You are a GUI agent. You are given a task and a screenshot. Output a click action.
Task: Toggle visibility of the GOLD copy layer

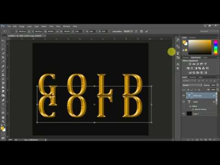coord(184,96)
